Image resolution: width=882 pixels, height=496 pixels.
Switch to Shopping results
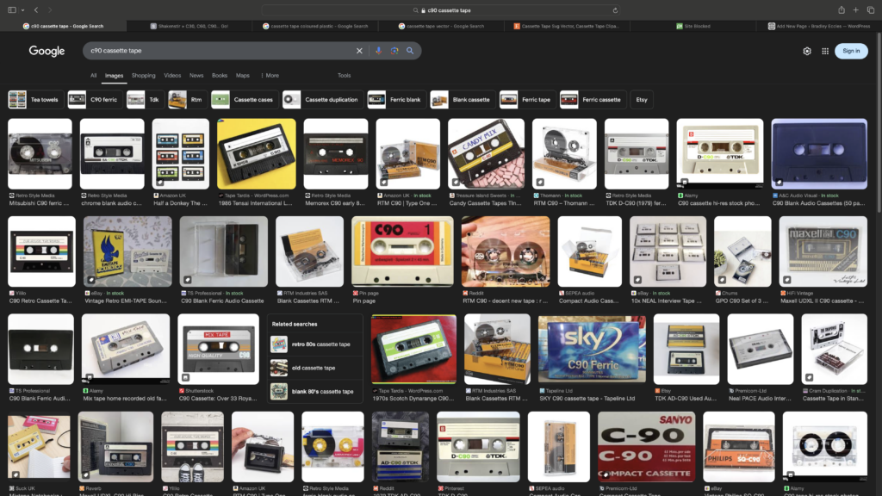point(144,76)
